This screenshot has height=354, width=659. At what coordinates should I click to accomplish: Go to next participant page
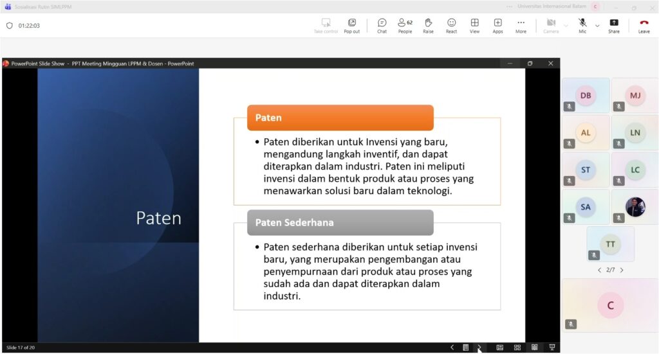coord(622,270)
